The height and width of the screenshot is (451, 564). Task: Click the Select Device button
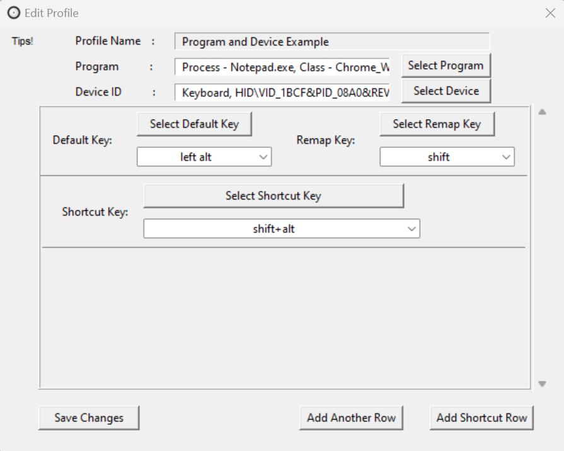(445, 90)
